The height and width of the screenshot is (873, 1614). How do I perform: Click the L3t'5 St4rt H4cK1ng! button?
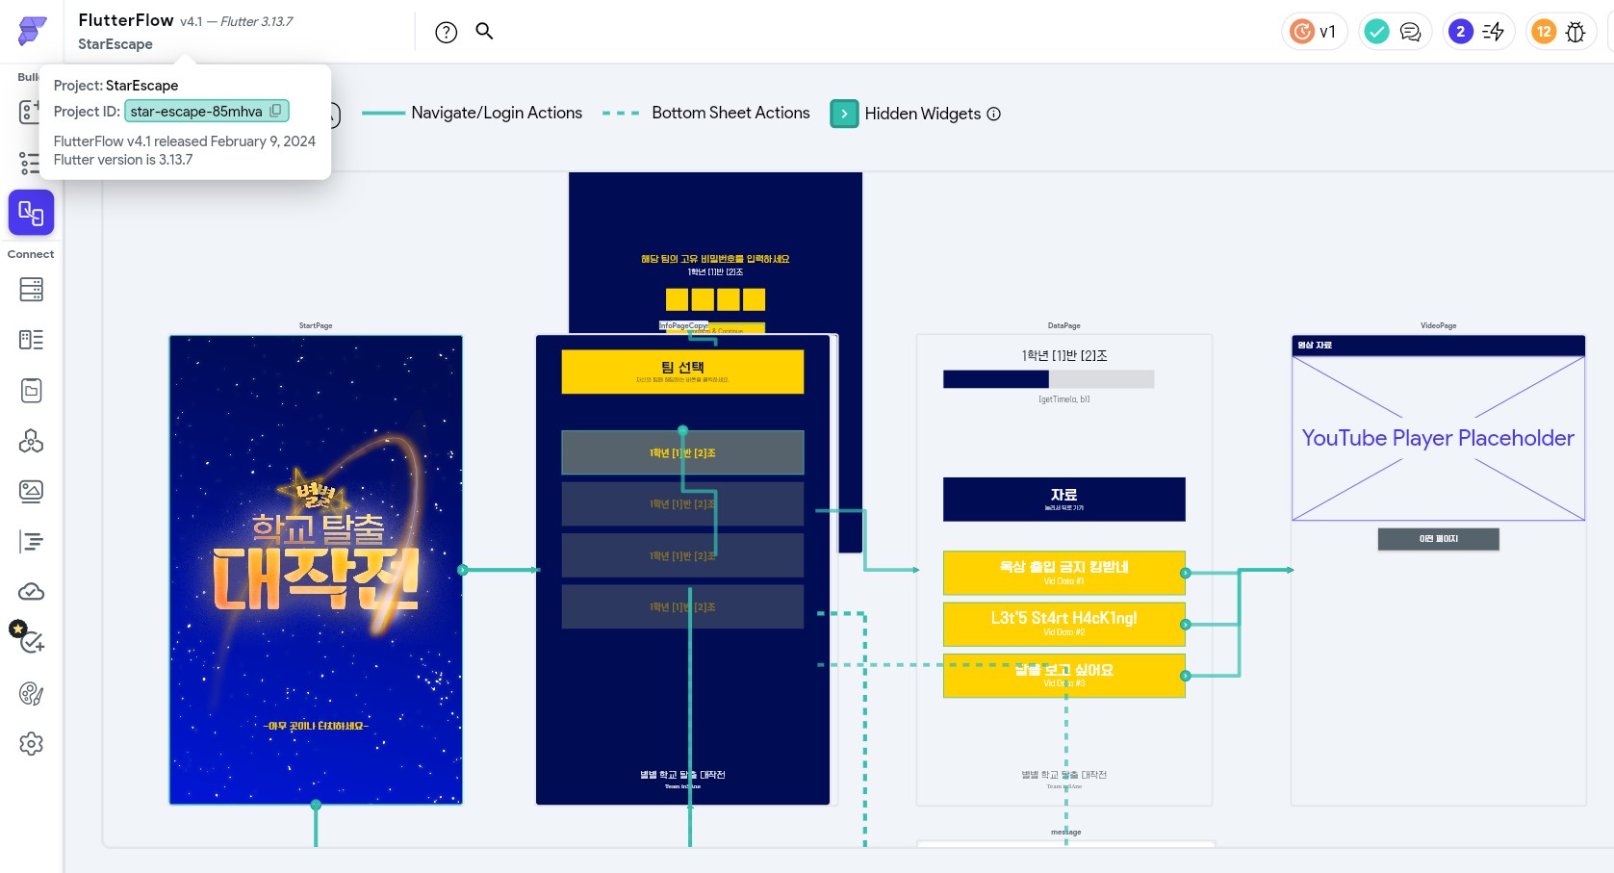pos(1063,623)
